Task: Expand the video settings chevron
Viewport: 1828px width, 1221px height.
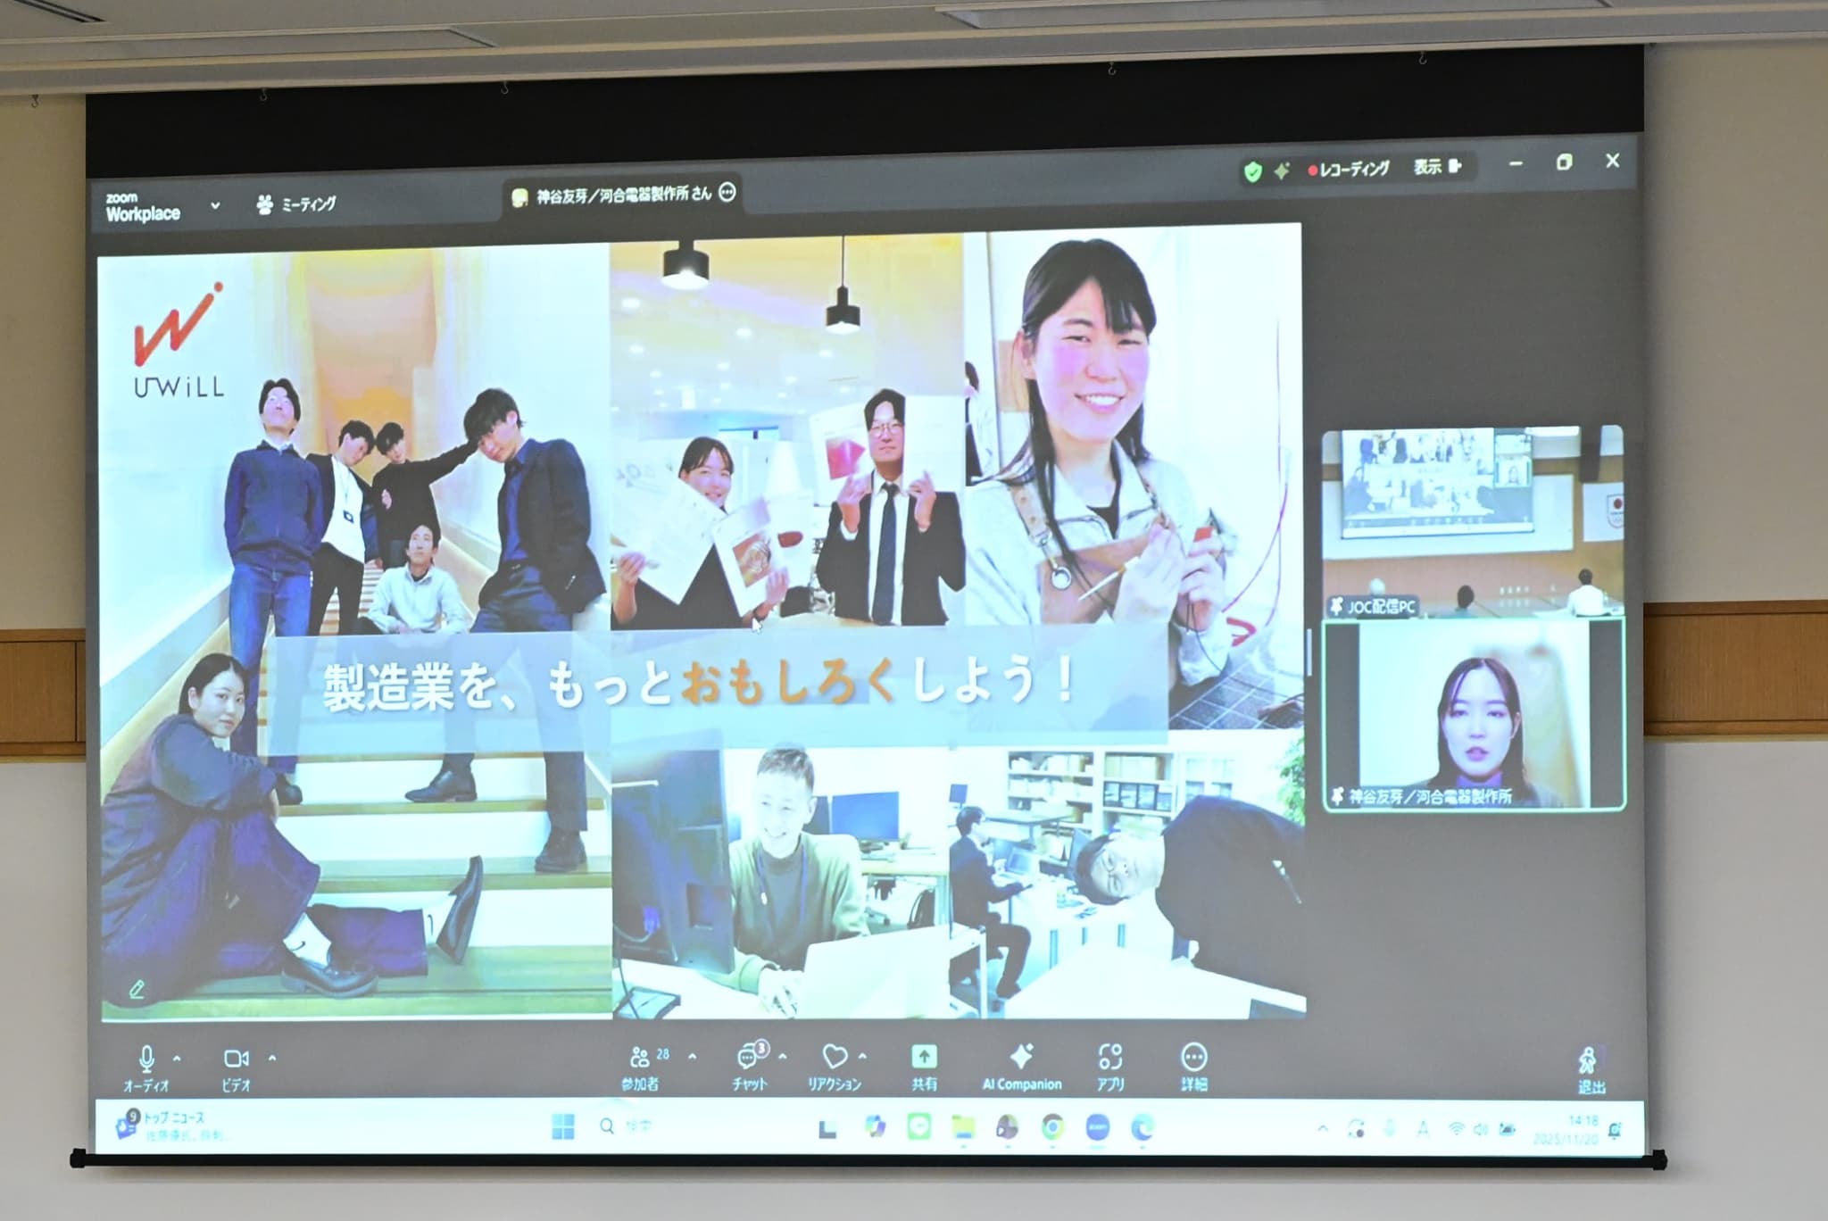Action: 273,1059
